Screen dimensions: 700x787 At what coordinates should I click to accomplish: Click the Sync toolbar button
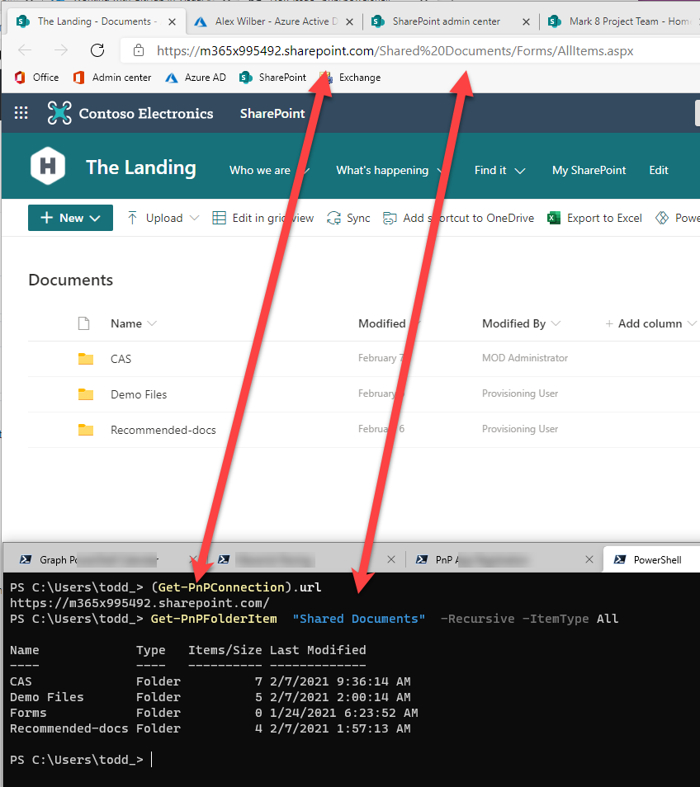(348, 218)
